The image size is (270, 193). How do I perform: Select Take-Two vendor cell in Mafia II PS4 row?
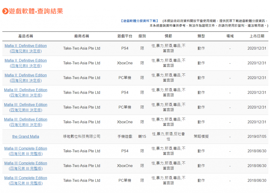click(x=82, y=48)
